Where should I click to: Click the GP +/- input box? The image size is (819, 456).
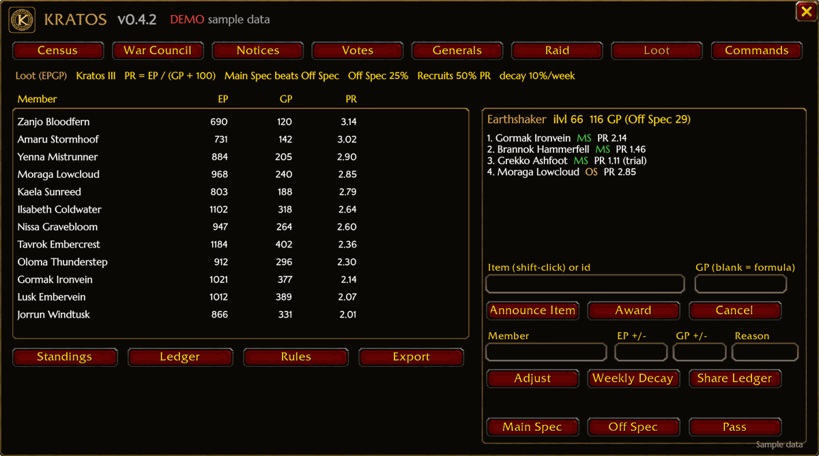coord(700,352)
